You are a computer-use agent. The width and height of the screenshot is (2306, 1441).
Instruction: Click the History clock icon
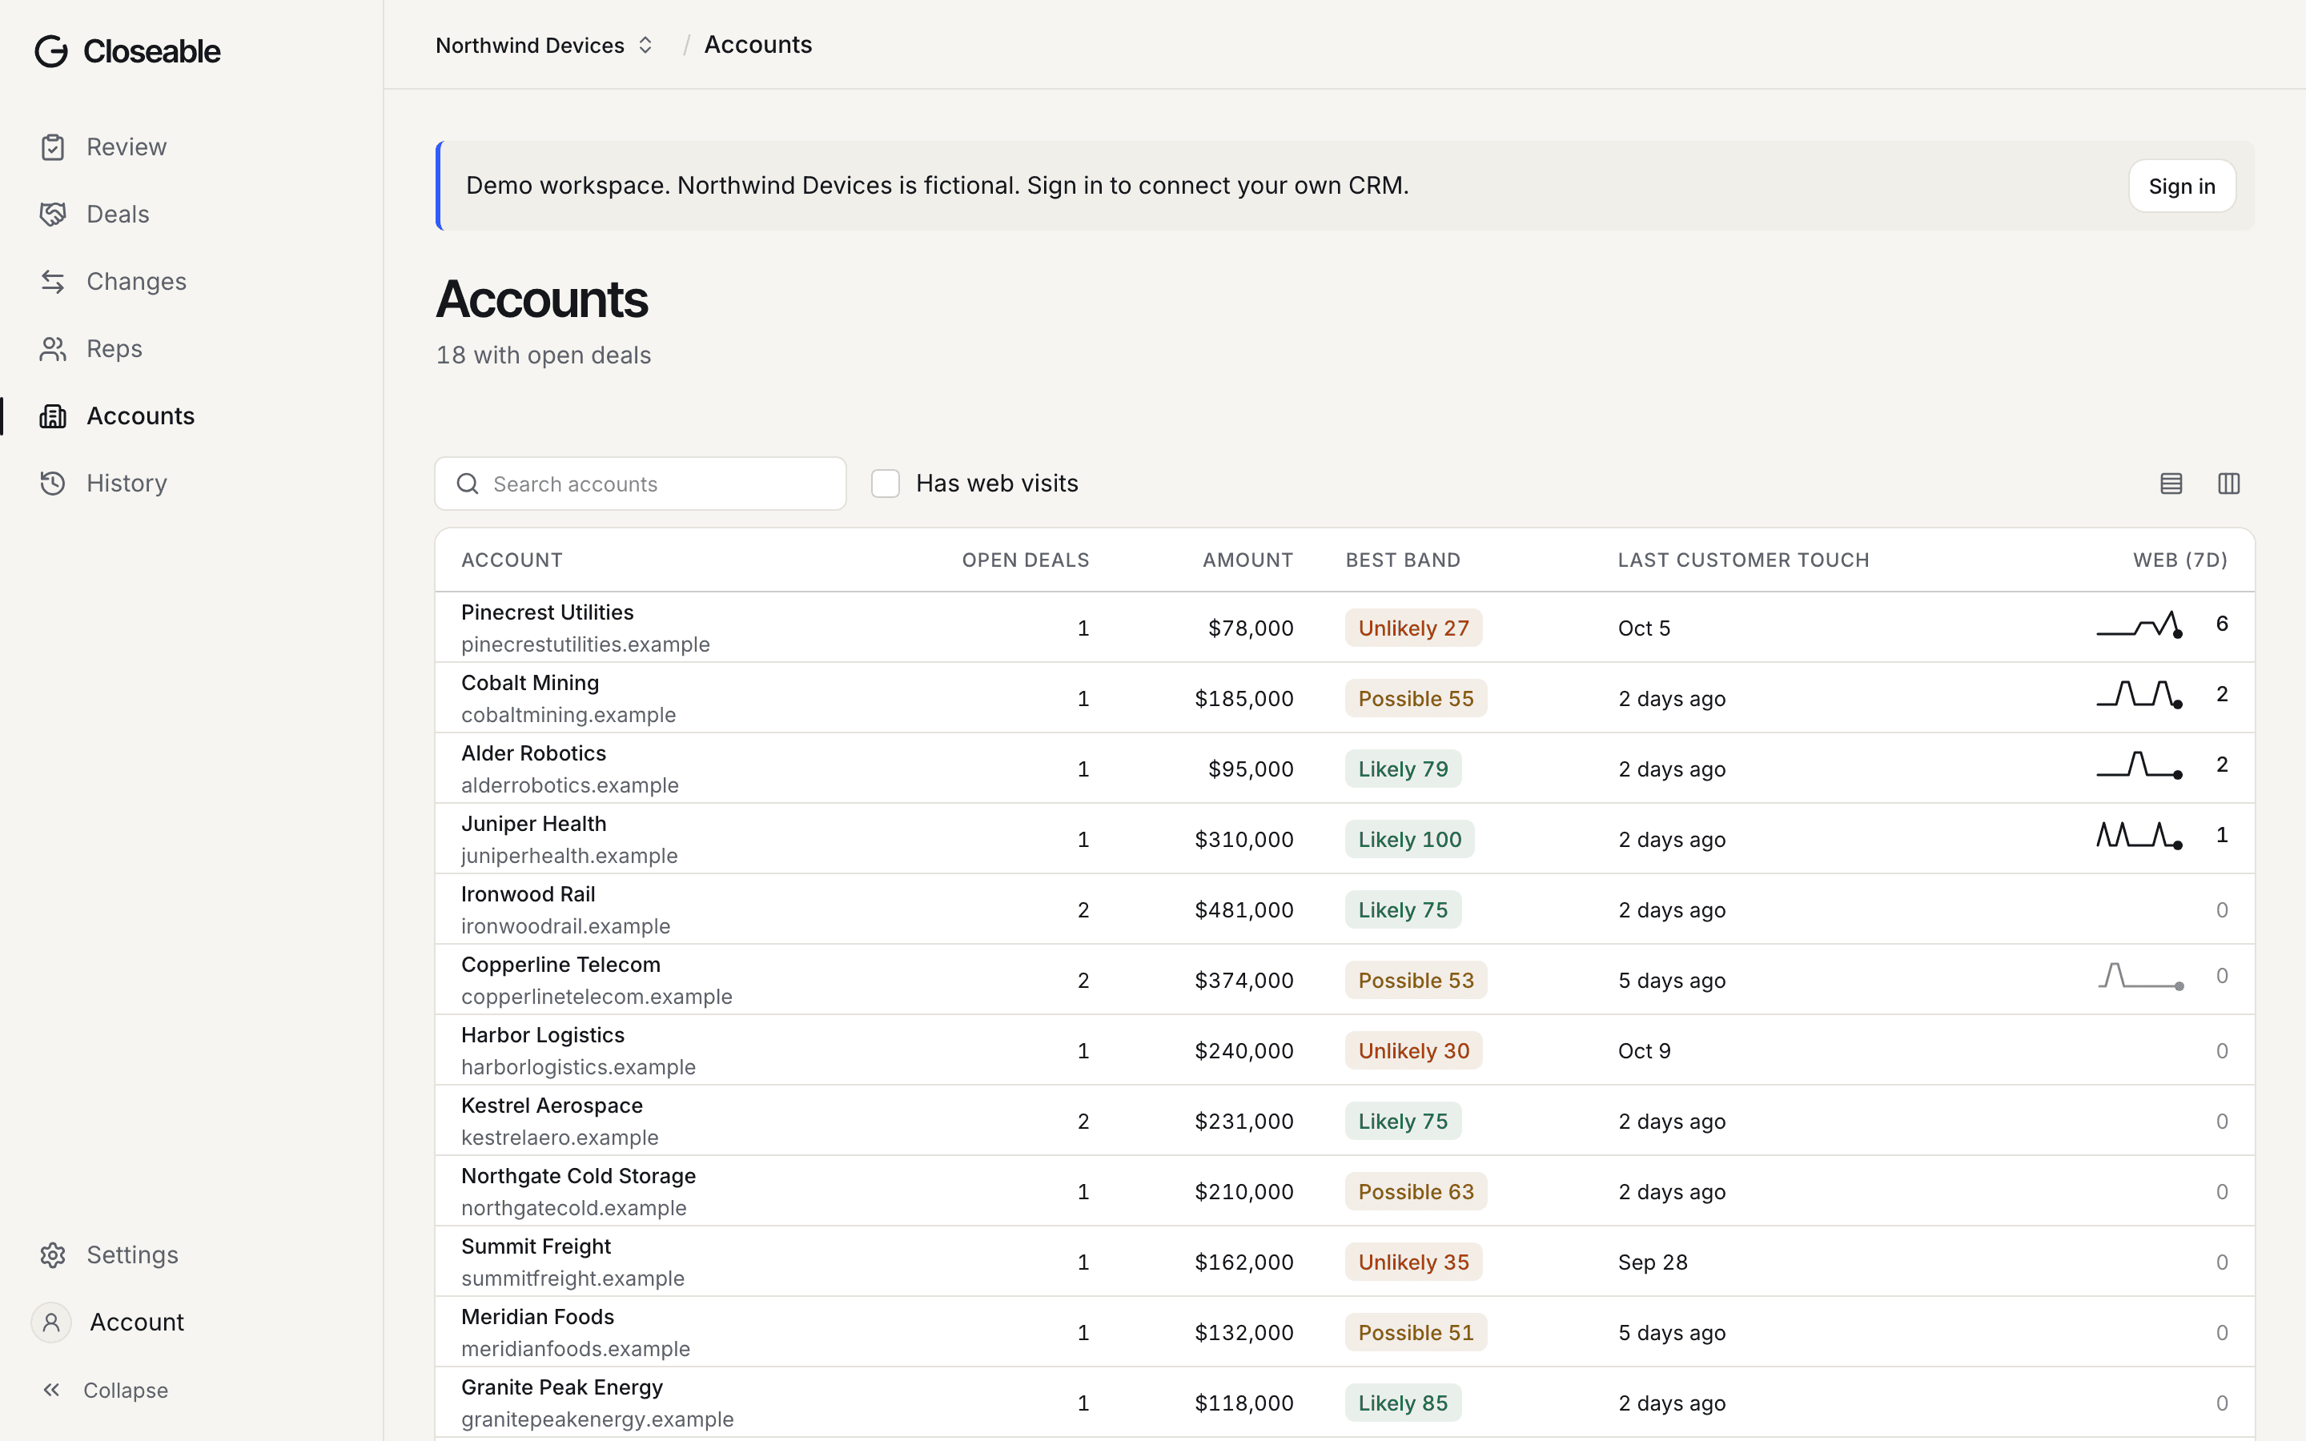(54, 484)
